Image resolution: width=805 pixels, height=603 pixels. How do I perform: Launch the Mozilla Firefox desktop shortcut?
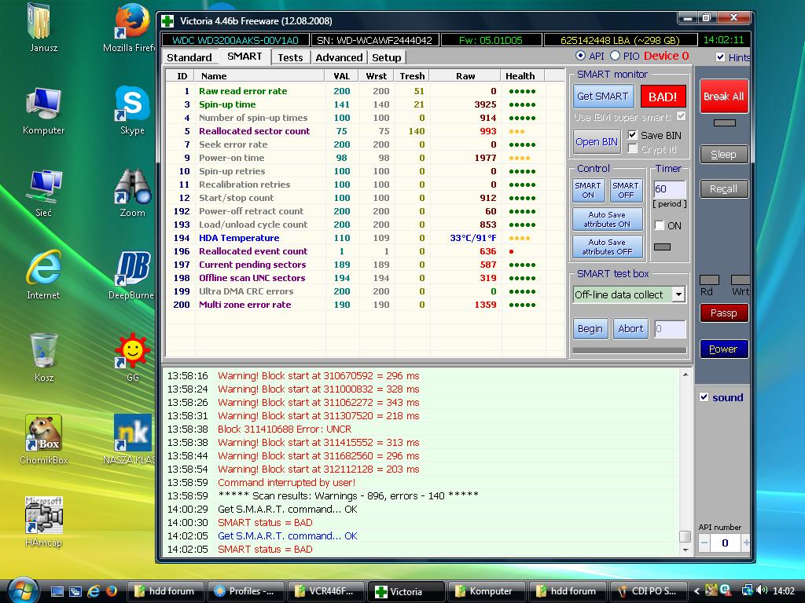(x=131, y=28)
